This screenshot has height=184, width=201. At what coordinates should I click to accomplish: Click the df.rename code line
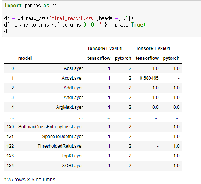point(75,25)
